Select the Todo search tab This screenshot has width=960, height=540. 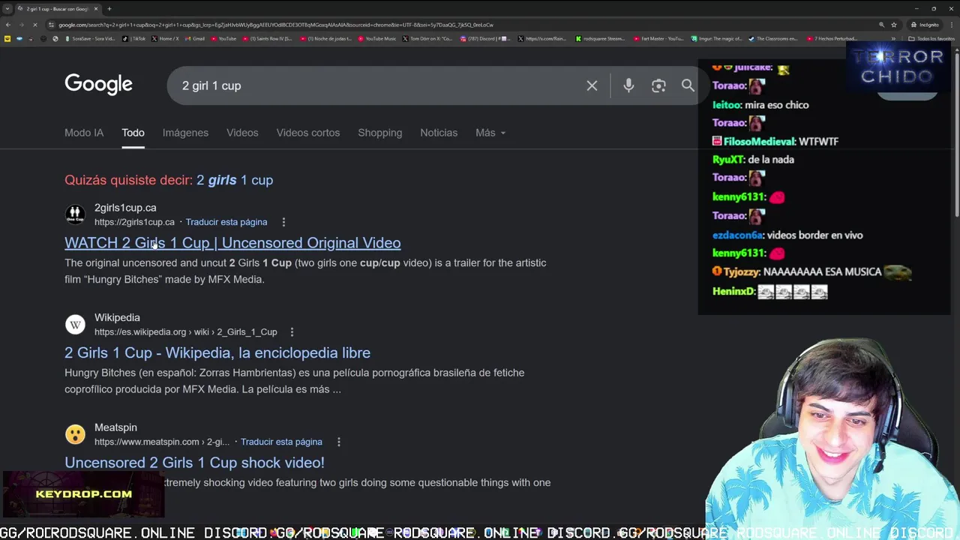[x=133, y=133]
